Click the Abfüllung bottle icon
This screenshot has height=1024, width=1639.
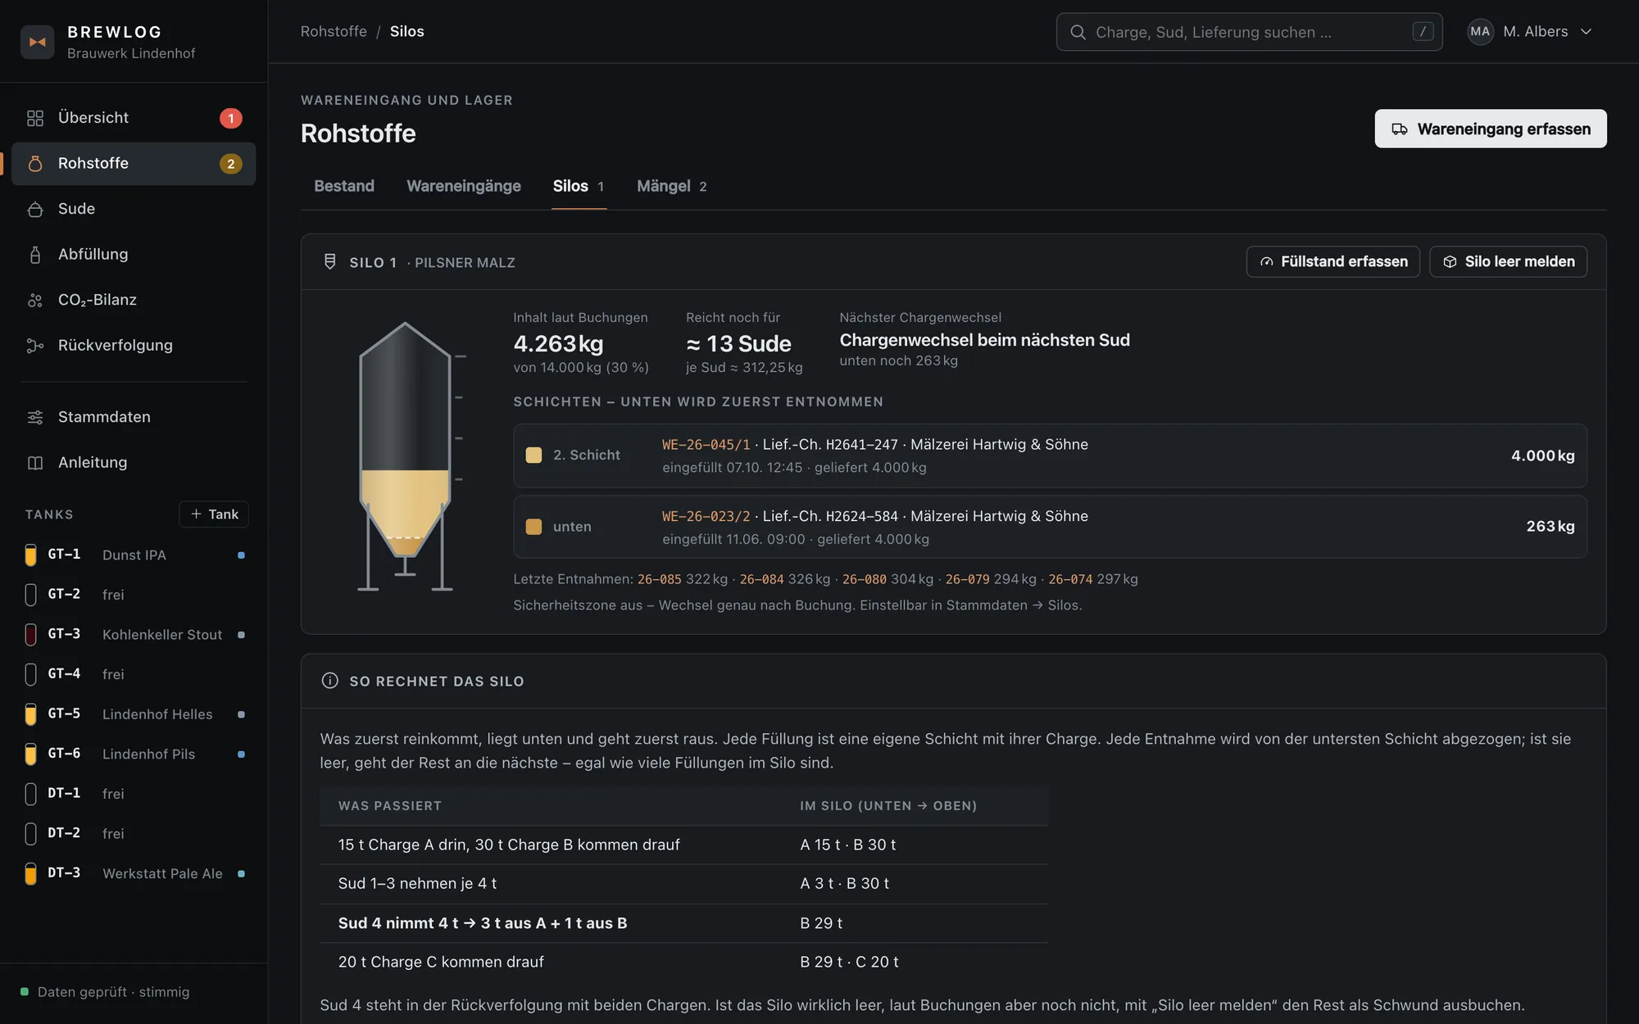(x=35, y=255)
